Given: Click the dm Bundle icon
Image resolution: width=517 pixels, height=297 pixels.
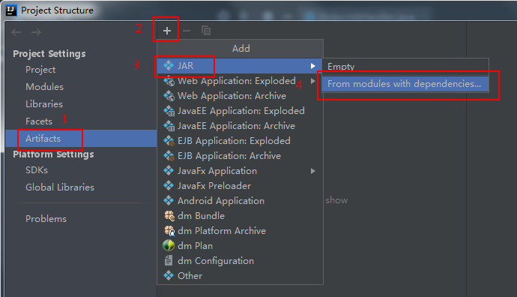Looking at the screenshot, I should tap(169, 216).
